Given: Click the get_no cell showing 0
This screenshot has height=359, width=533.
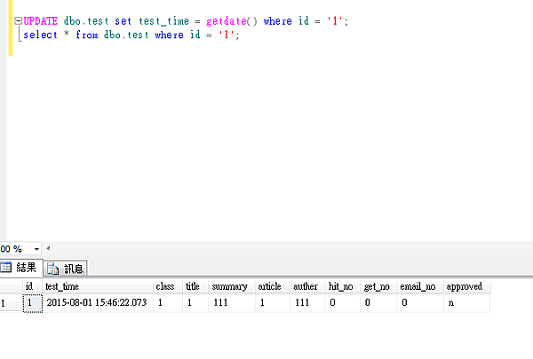Looking at the screenshot, I should pos(378,302).
